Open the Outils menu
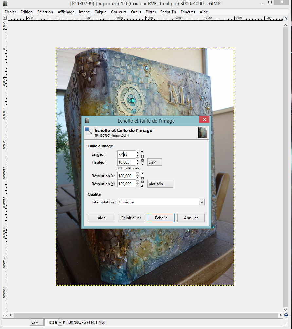This screenshot has width=292, height=329. (x=136, y=12)
